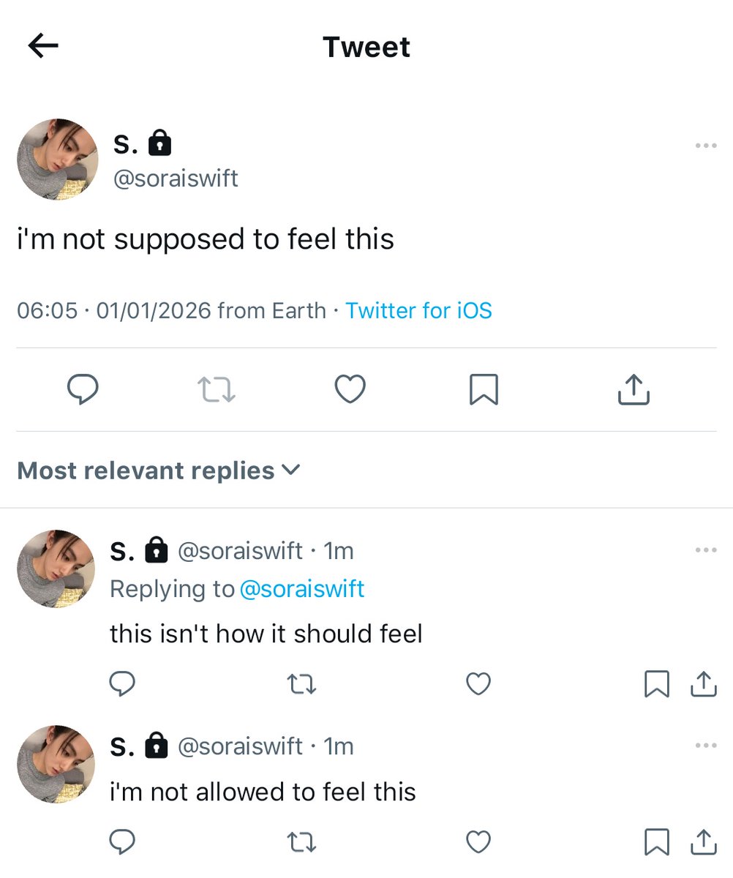Retweet the "this isn't how it should feel" reply
Screen dimensions: 733x878
click(x=301, y=685)
